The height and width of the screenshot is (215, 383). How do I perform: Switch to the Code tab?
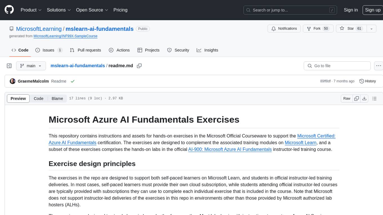[20, 50]
